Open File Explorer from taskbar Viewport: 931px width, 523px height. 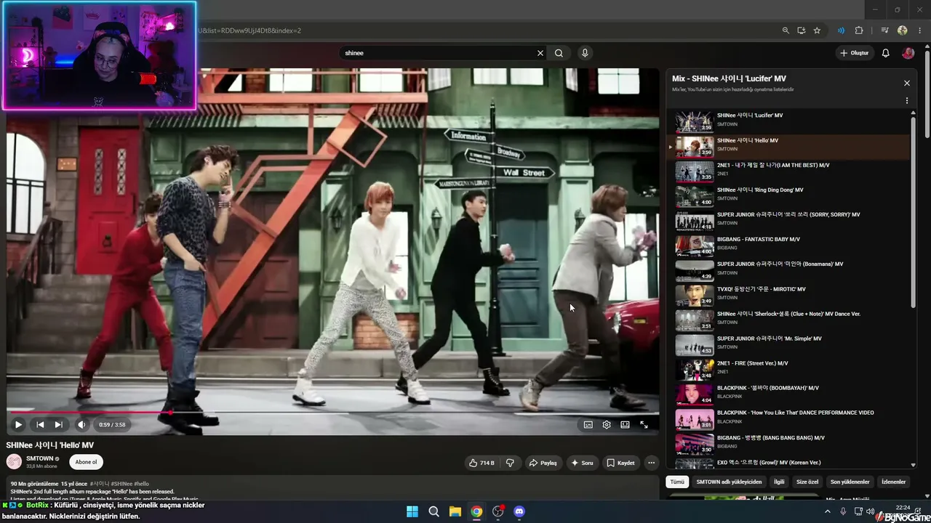coord(455,511)
